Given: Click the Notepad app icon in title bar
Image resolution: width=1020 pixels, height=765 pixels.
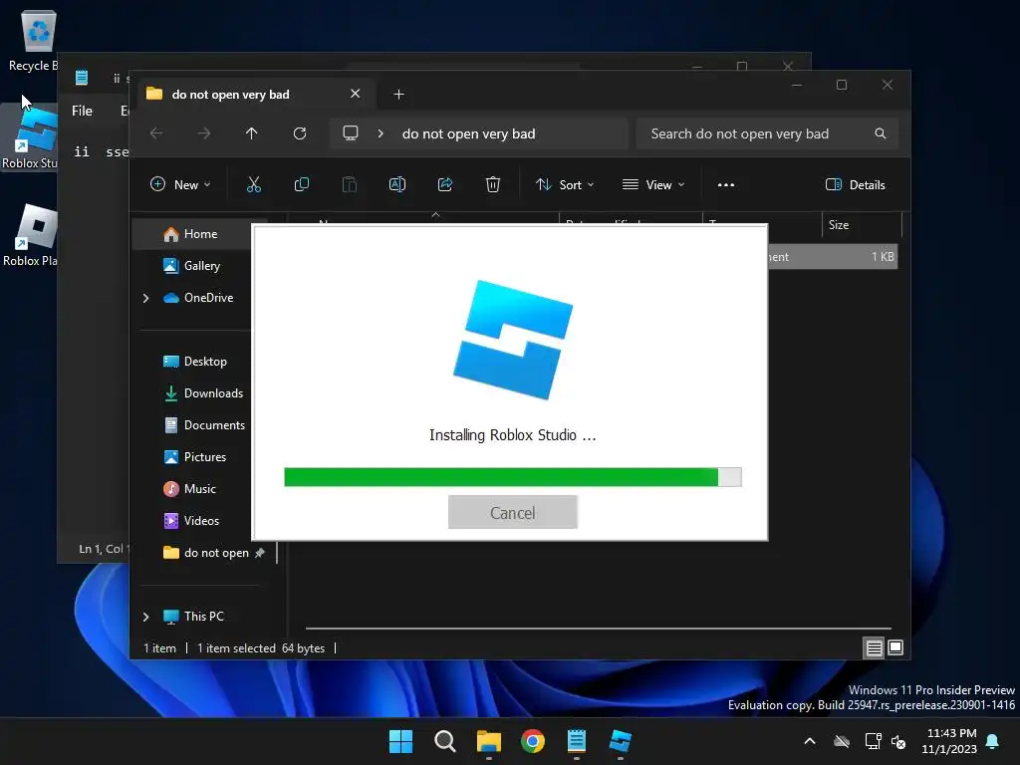Looking at the screenshot, I should point(82,78).
